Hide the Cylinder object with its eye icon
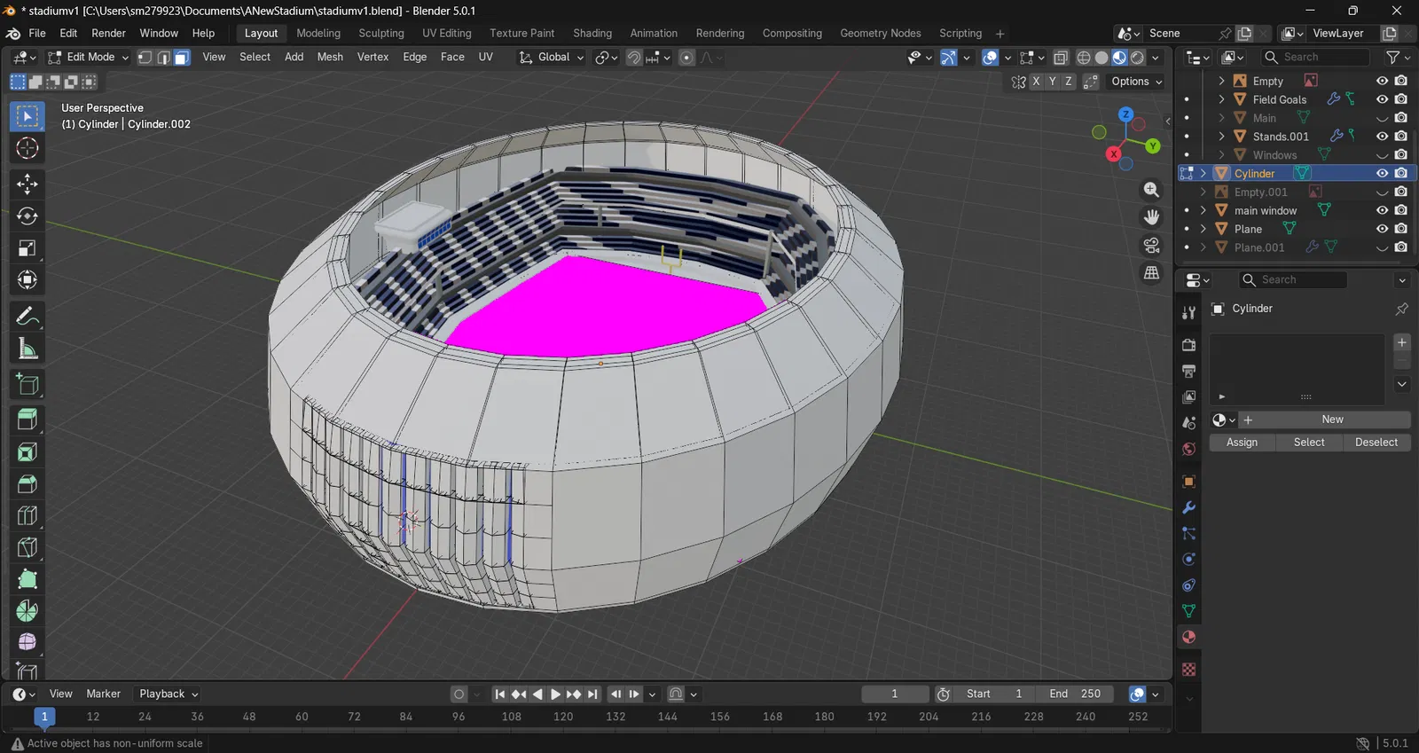Screen dimensions: 1419x753 [x=1382, y=174]
